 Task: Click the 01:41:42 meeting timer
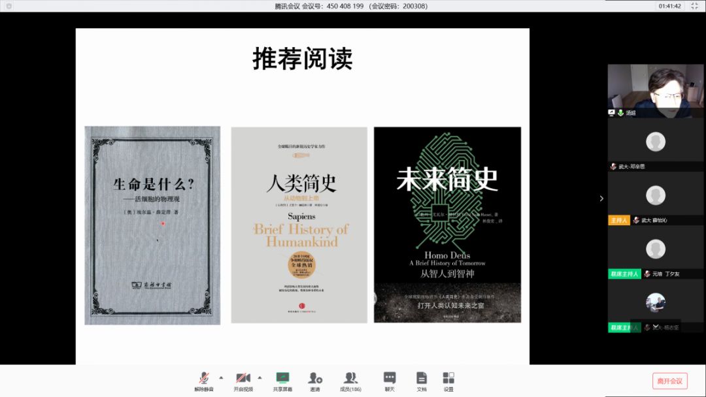pos(669,6)
